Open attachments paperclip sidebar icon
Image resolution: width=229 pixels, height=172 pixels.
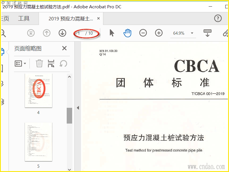2,84
